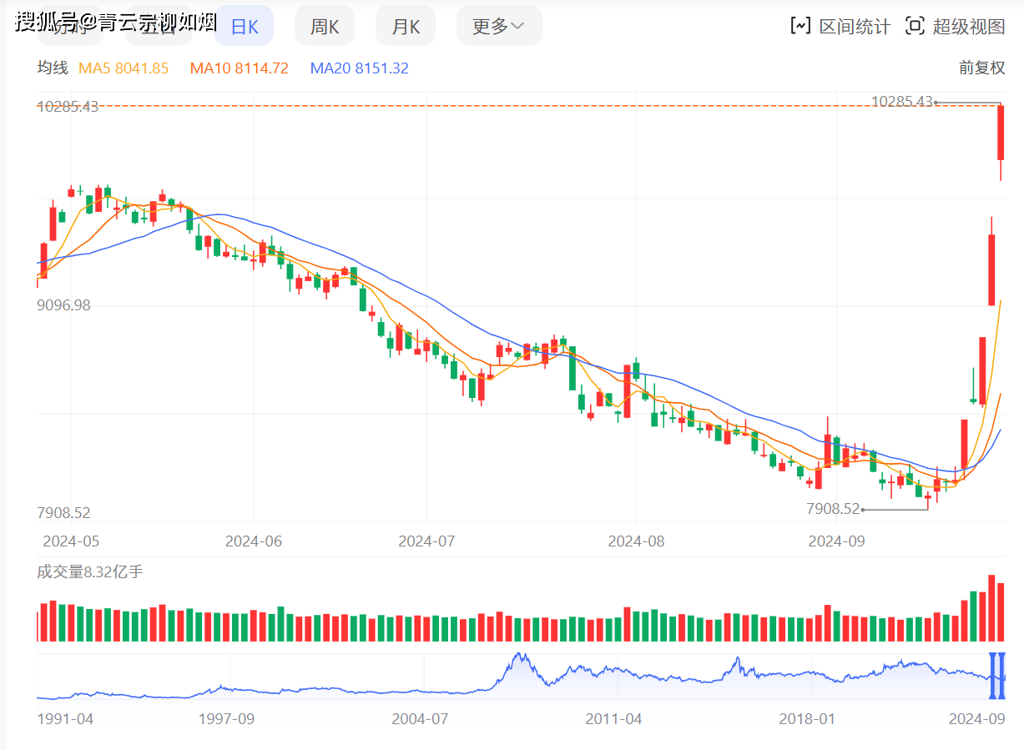The width and height of the screenshot is (1024, 750).
Task: Click the tallest red volume bar
Action: pyautogui.click(x=991, y=605)
